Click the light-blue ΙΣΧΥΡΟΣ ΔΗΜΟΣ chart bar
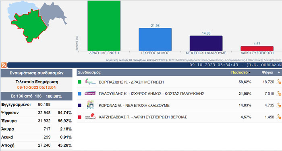Viewport: 282px width, 151px height. coord(155,39)
